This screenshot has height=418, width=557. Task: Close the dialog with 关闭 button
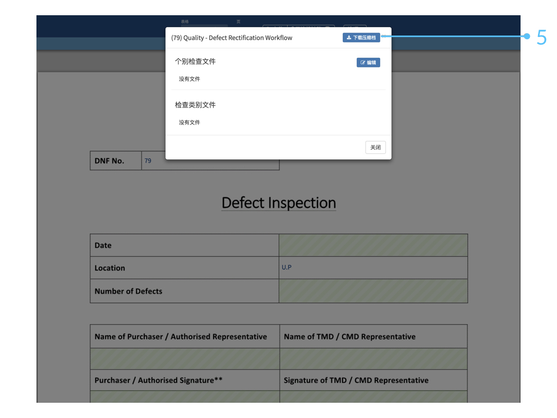tap(375, 147)
